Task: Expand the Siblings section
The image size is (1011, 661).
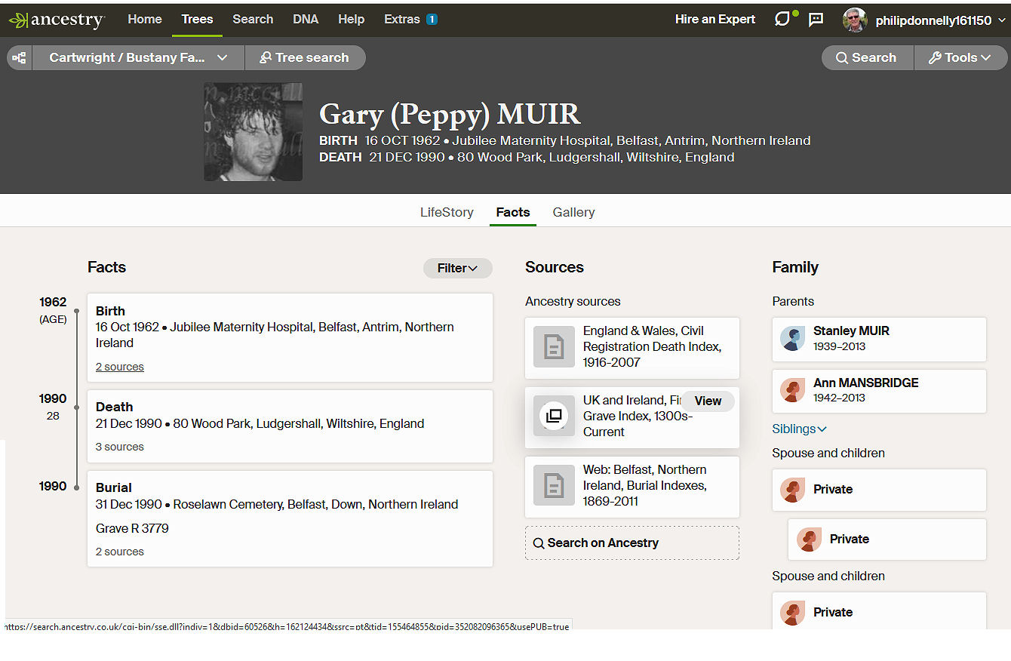Action: [x=799, y=429]
